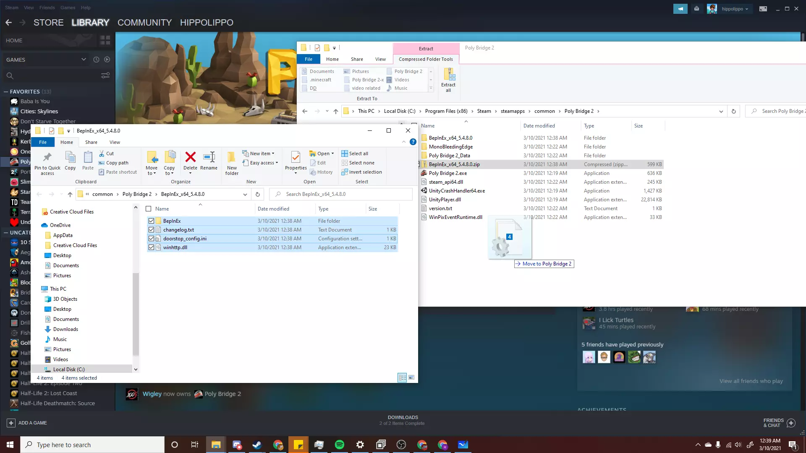The height and width of the screenshot is (453, 806).
Task: Uncheck the winhttp.dll checkbox
Action: 151,247
